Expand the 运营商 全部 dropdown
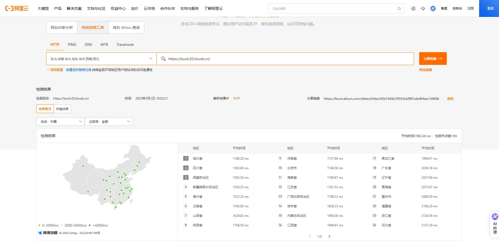This screenshot has height=242, width=499. (109, 122)
